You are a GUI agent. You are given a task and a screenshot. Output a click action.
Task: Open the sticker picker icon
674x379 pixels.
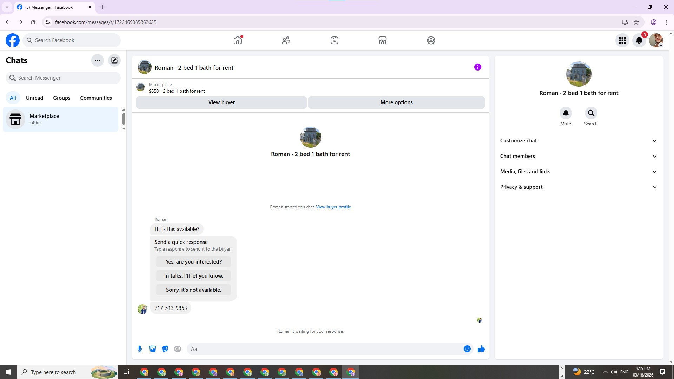tap(165, 349)
